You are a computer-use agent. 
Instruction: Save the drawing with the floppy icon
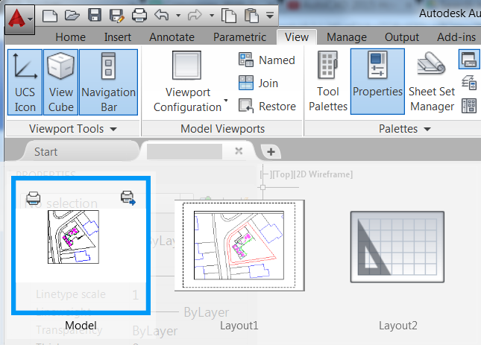pyautogui.click(x=95, y=15)
